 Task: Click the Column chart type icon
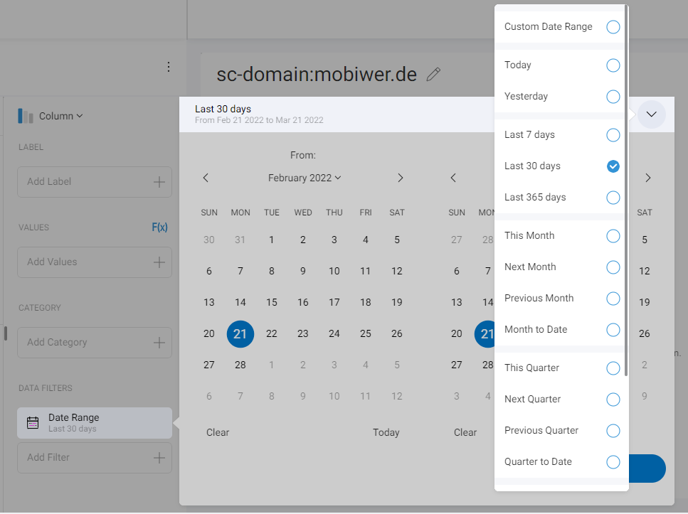point(26,116)
